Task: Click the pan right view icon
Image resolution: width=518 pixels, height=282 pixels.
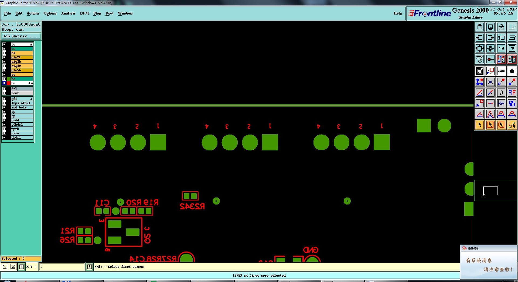Action: pyautogui.click(x=490, y=38)
